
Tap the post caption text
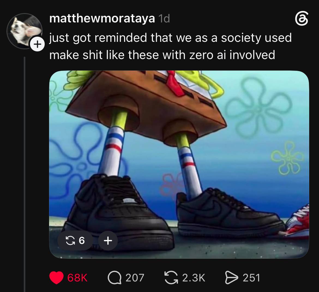[x=170, y=46]
